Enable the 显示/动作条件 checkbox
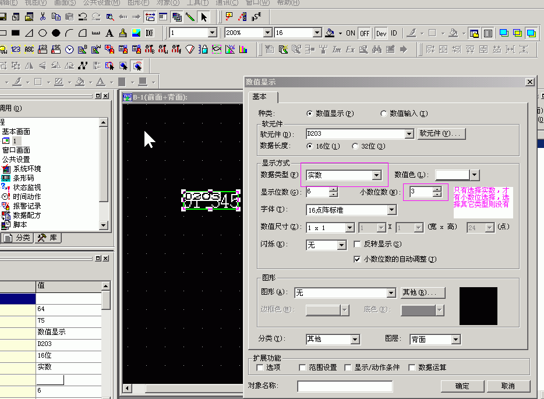The width and height of the screenshot is (544, 399). (348, 368)
